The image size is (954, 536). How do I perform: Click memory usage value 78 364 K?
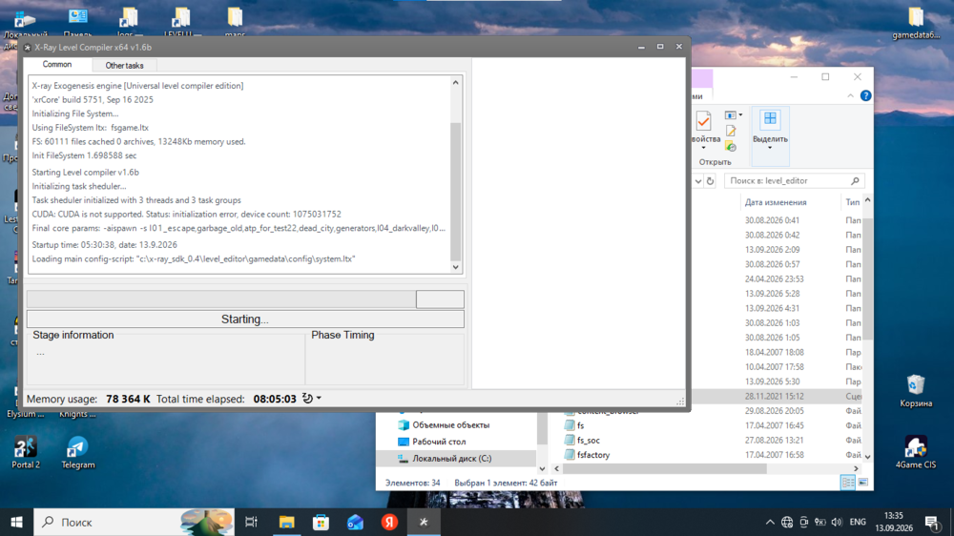(128, 399)
